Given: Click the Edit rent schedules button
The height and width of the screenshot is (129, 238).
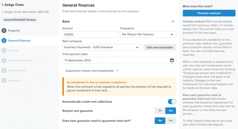Looking at the screenshot, I should point(159,47).
